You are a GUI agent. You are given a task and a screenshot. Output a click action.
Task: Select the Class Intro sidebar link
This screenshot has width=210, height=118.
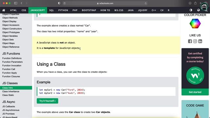pos(16,88)
